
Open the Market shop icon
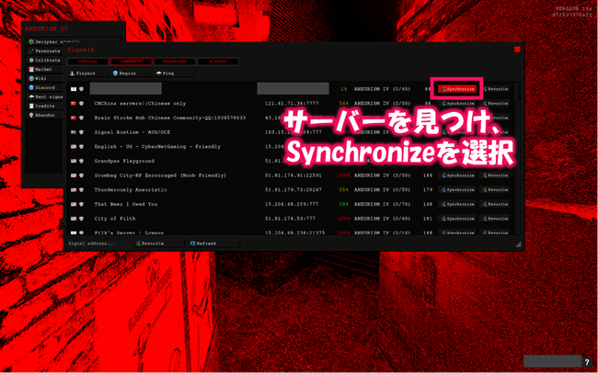31,69
